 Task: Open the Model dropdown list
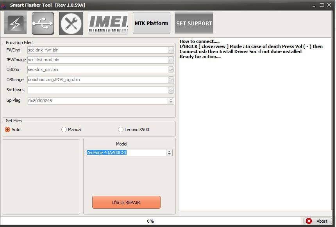tap(169, 153)
